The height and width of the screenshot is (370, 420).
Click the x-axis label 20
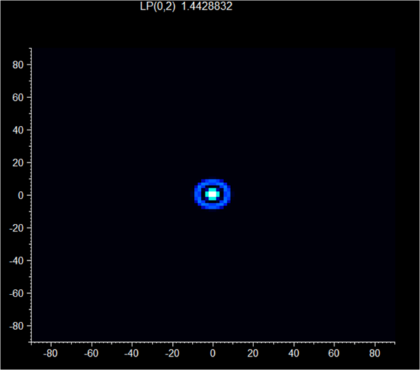(x=253, y=353)
